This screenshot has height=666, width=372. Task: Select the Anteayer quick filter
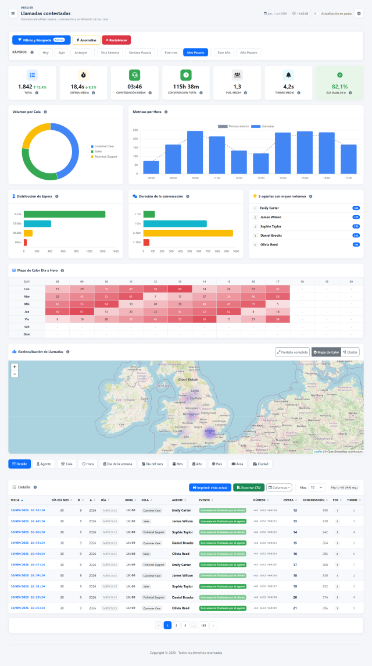click(x=81, y=52)
